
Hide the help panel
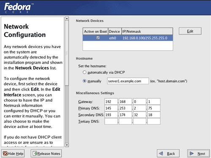[x=13, y=153]
